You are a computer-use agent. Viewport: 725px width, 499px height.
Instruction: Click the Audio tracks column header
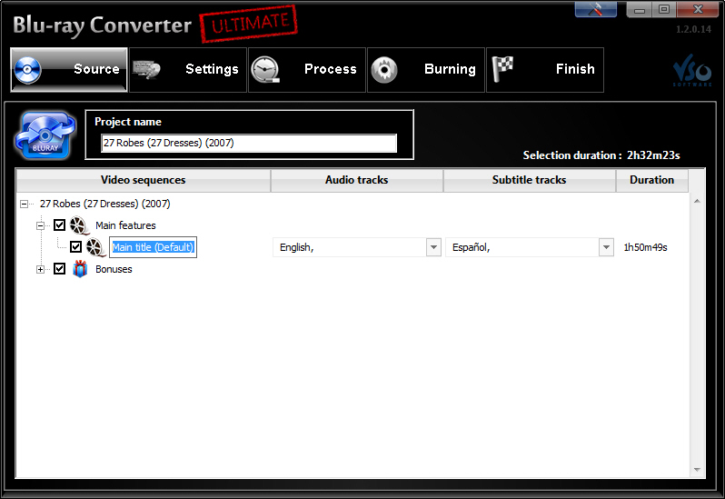click(356, 180)
